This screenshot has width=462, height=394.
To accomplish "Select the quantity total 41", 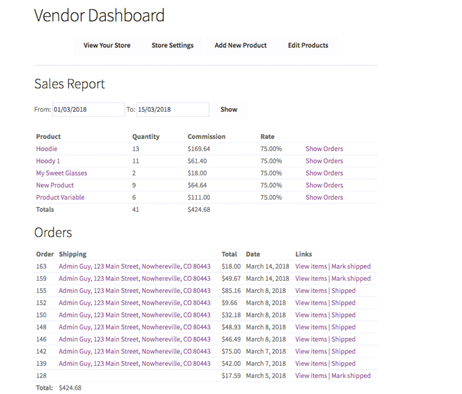I will click(135, 209).
